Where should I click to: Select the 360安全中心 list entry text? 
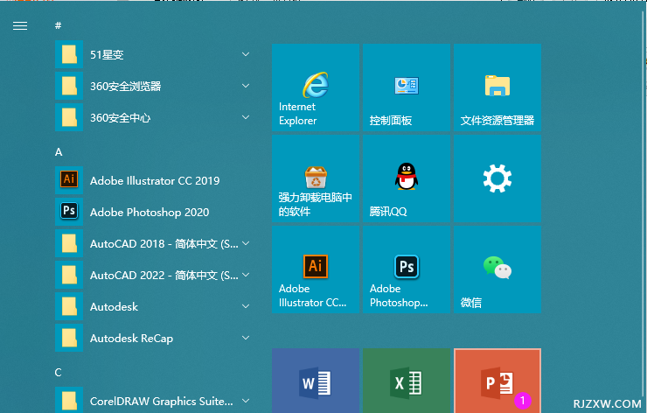point(120,118)
